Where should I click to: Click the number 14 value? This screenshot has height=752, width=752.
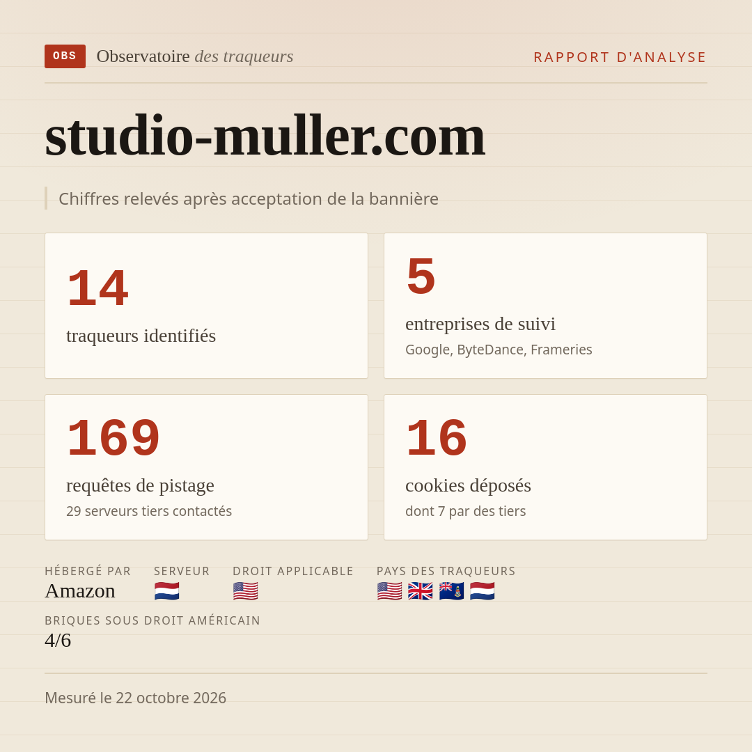[x=98, y=288]
